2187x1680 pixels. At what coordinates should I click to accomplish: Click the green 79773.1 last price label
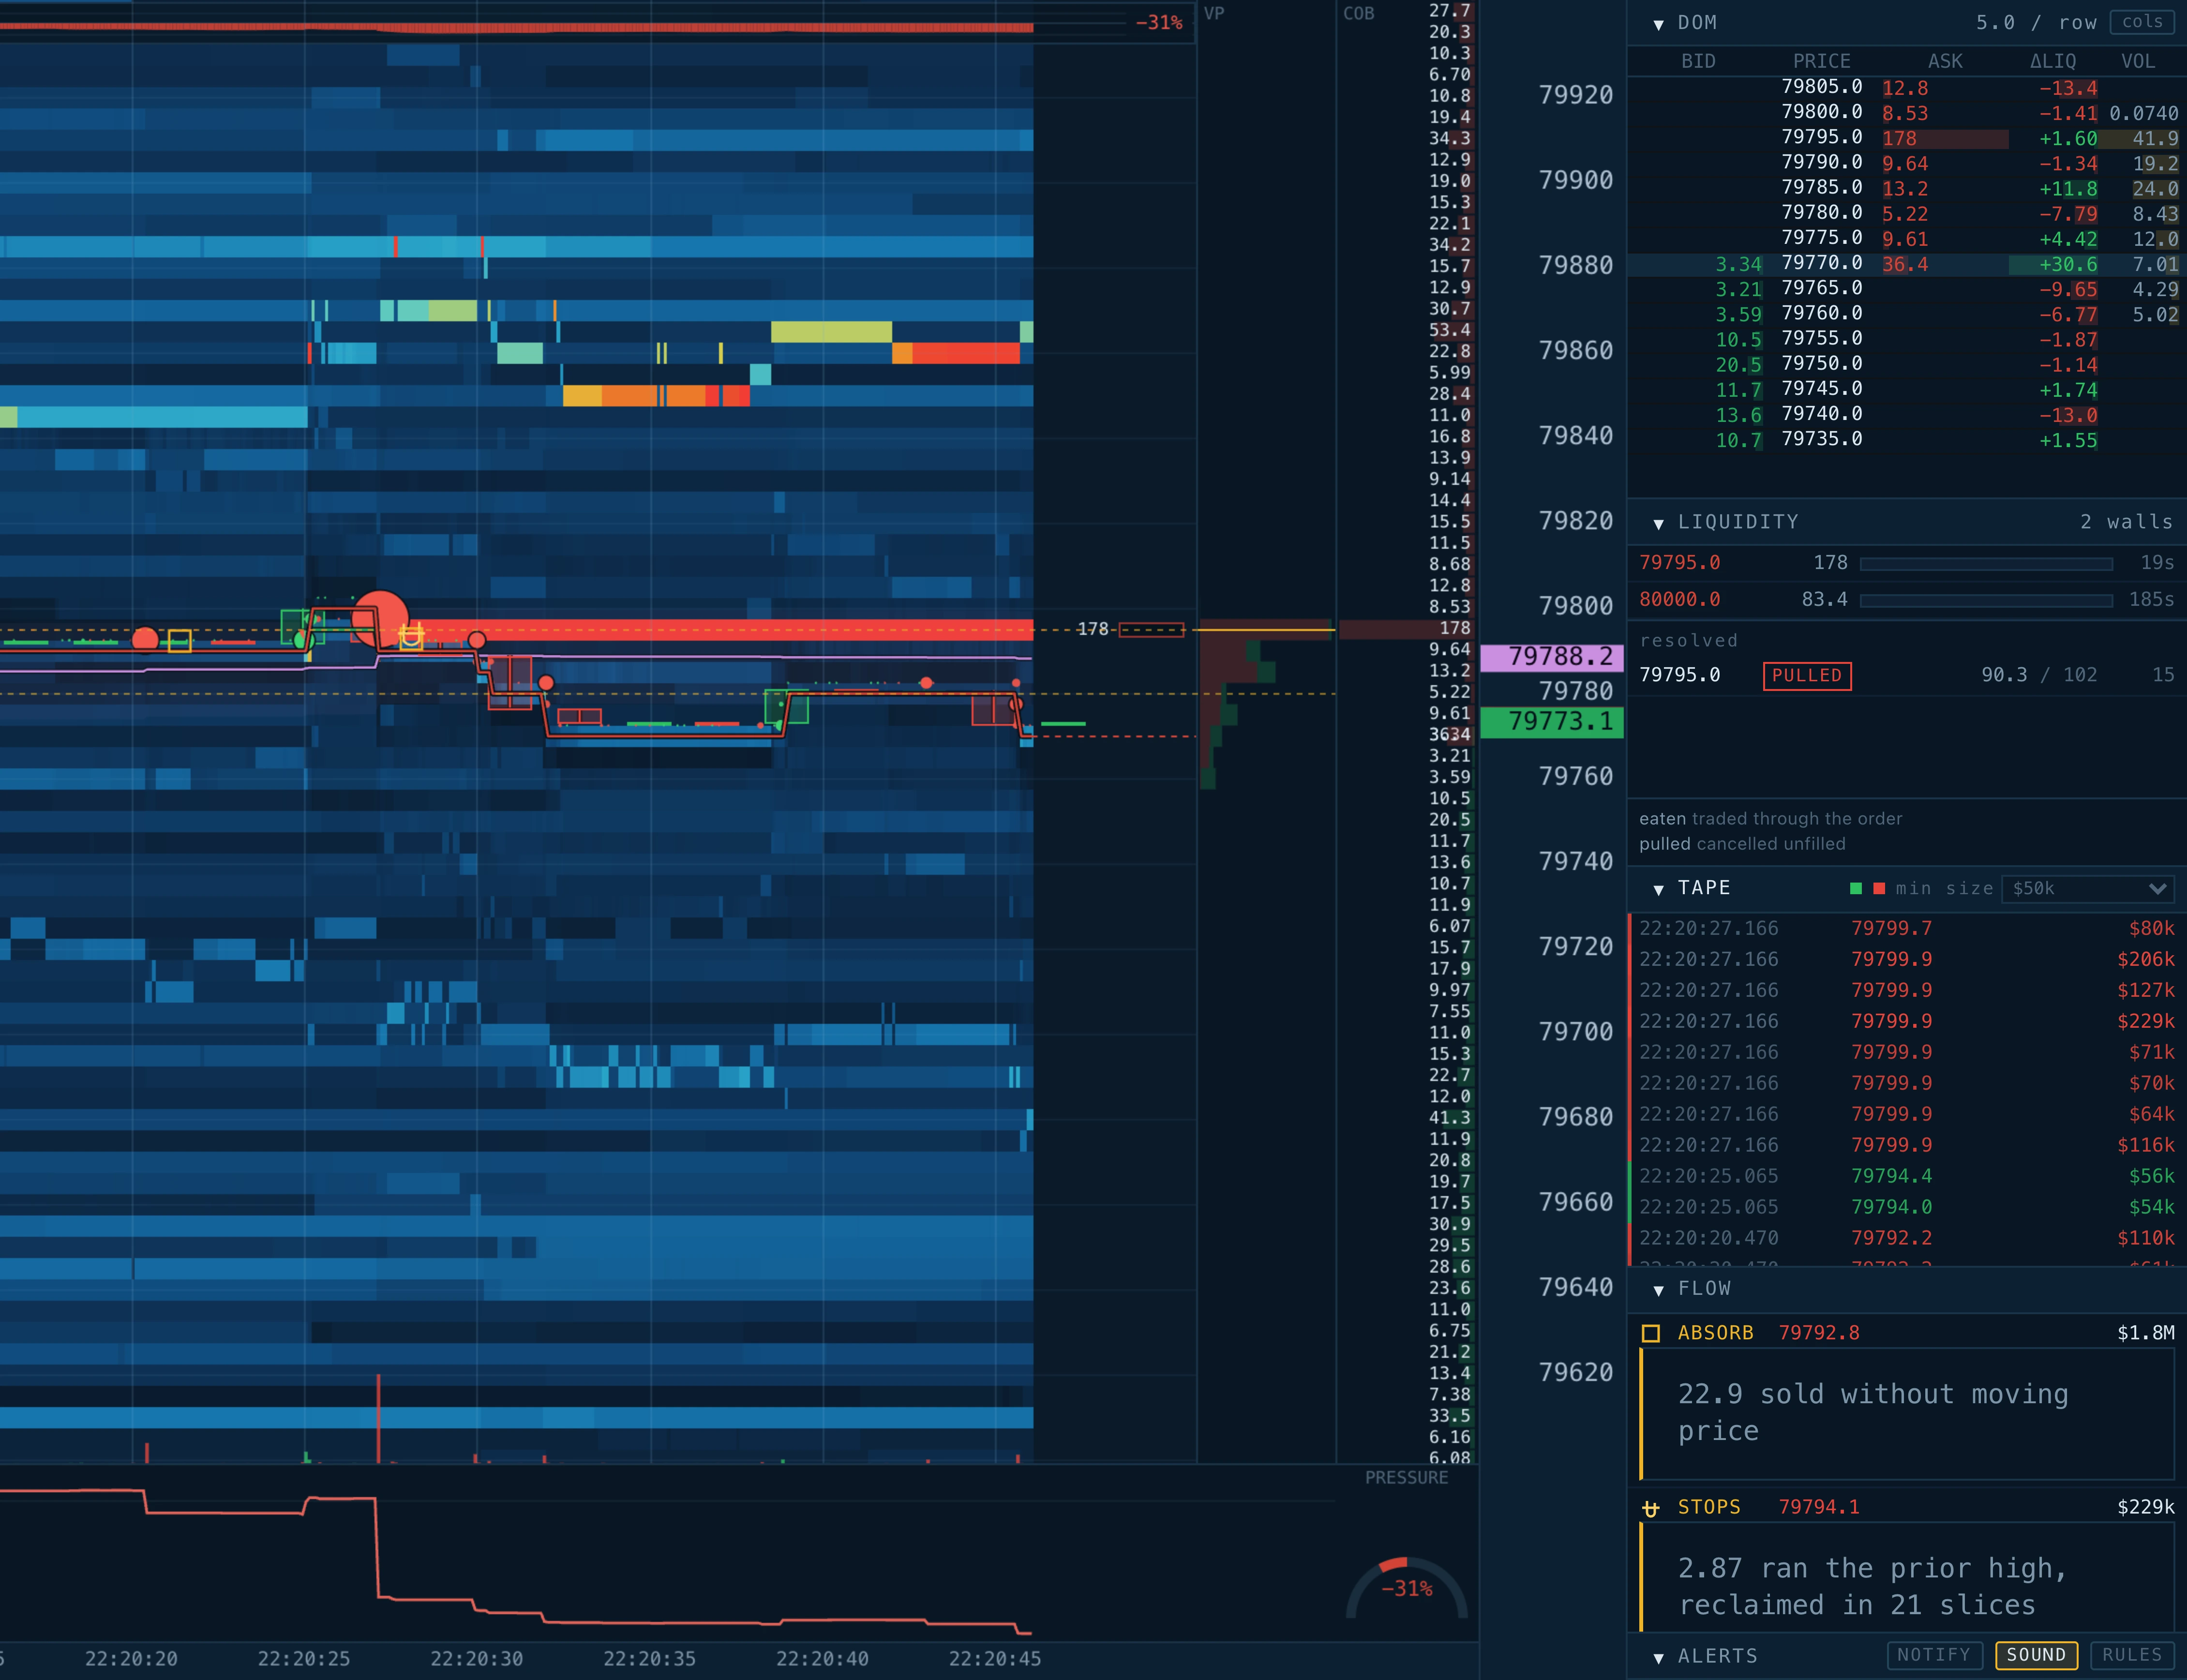point(1551,722)
